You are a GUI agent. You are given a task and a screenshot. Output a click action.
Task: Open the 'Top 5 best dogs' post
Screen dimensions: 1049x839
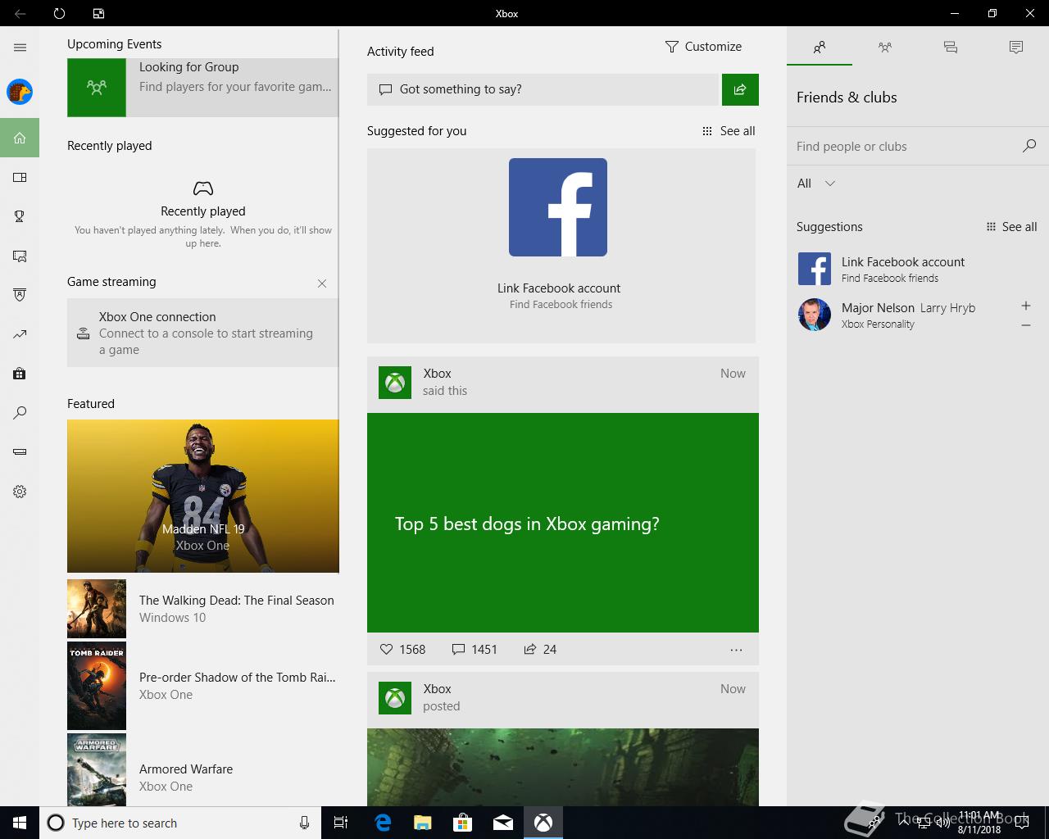[563, 523]
